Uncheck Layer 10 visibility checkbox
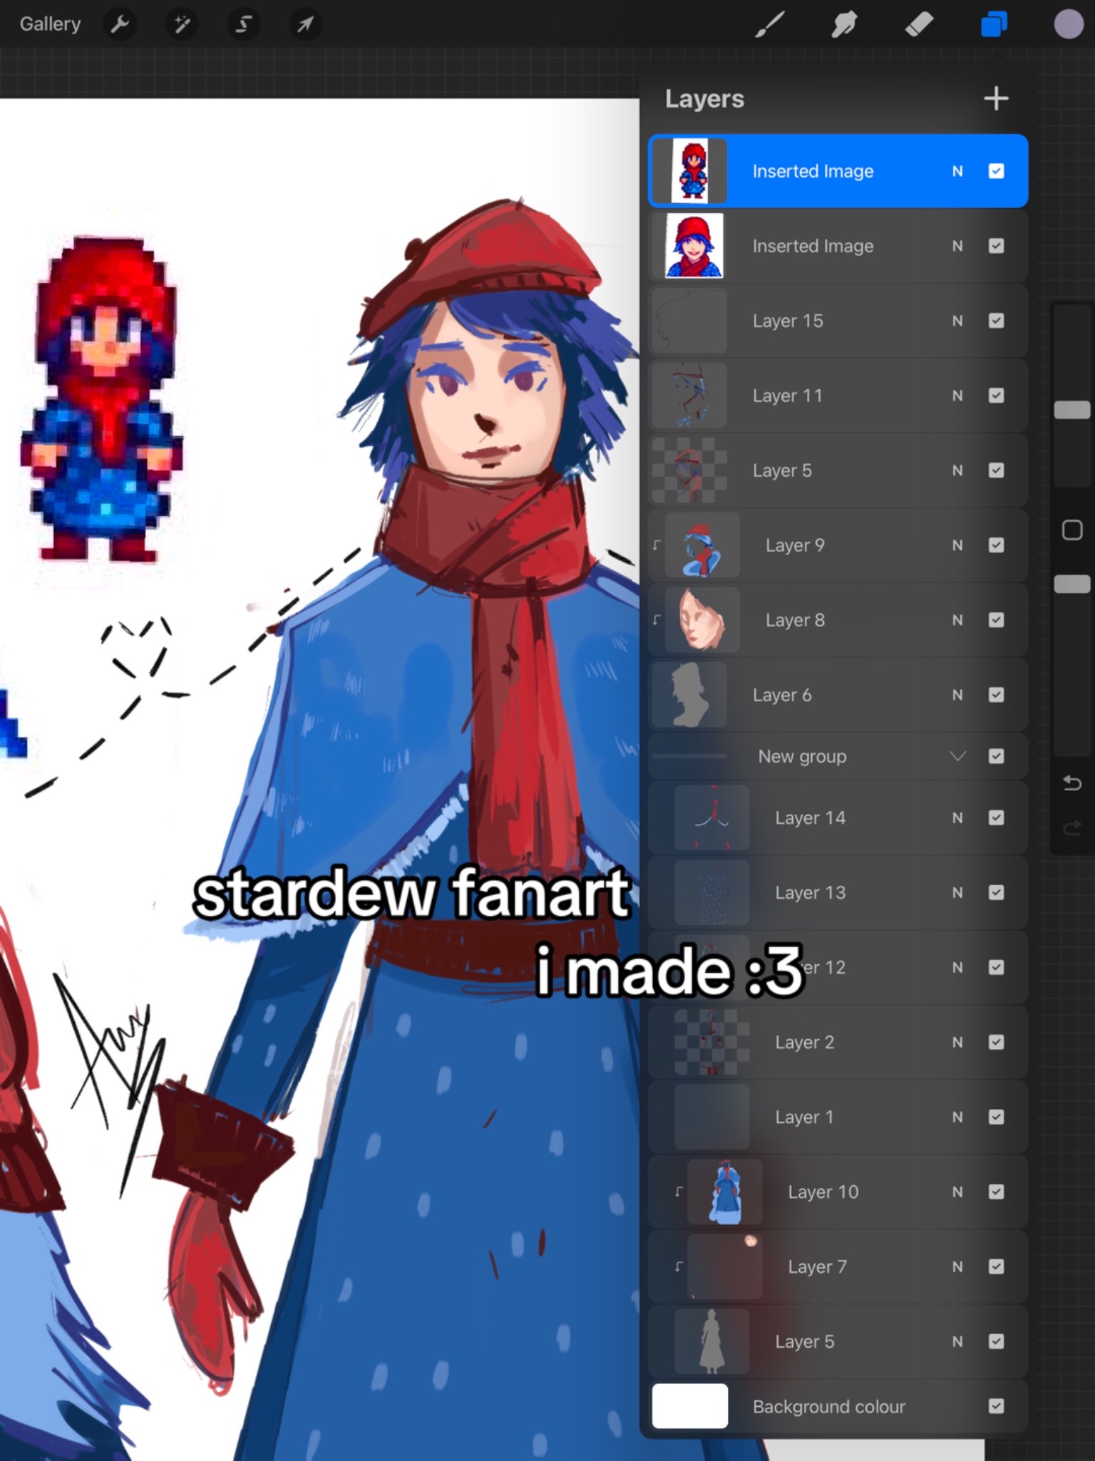 coord(996,1192)
